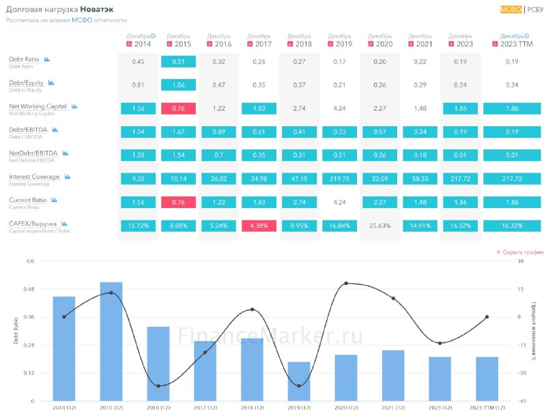This screenshot has width=546, height=410.
Task: Open the PDF report icon for 2019
Action: pos(330,44)
